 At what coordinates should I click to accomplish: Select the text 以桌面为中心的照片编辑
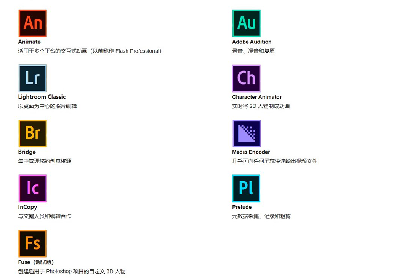[47, 106]
